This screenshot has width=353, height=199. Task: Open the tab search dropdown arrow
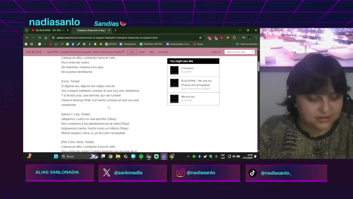tap(26, 30)
